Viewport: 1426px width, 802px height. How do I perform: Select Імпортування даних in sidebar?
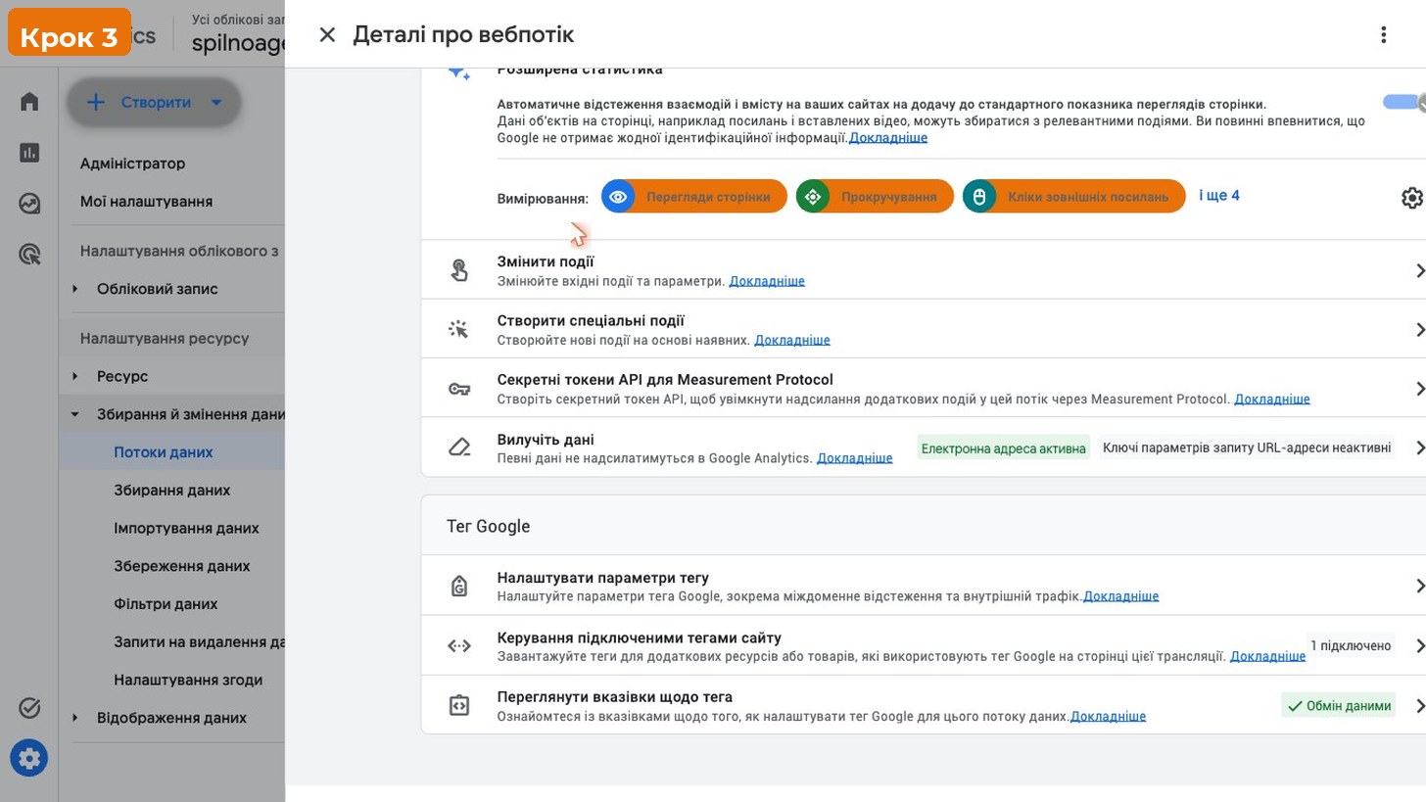pyautogui.click(x=186, y=529)
